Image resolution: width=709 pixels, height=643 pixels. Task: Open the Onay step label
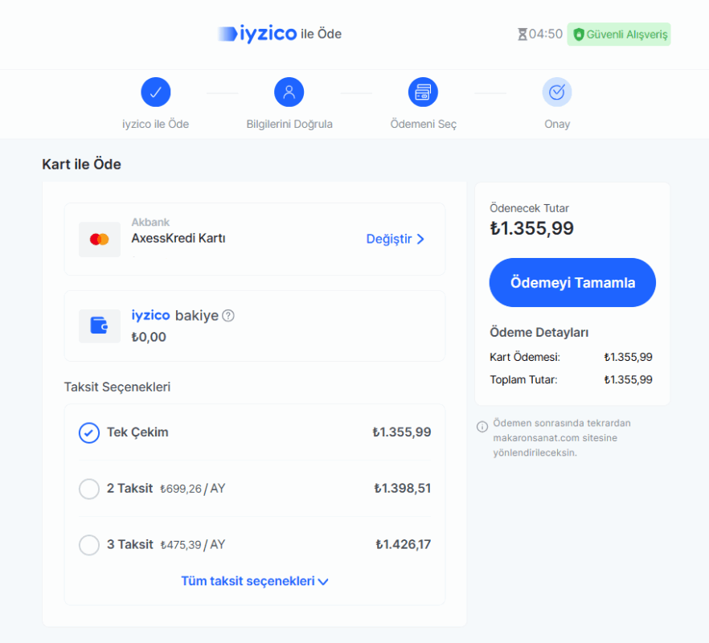click(557, 125)
